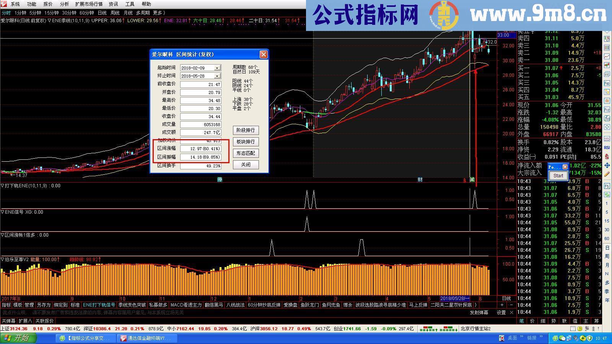Open the 更多 period options
The height and width of the screenshot is (344, 612).
[x=159, y=13]
